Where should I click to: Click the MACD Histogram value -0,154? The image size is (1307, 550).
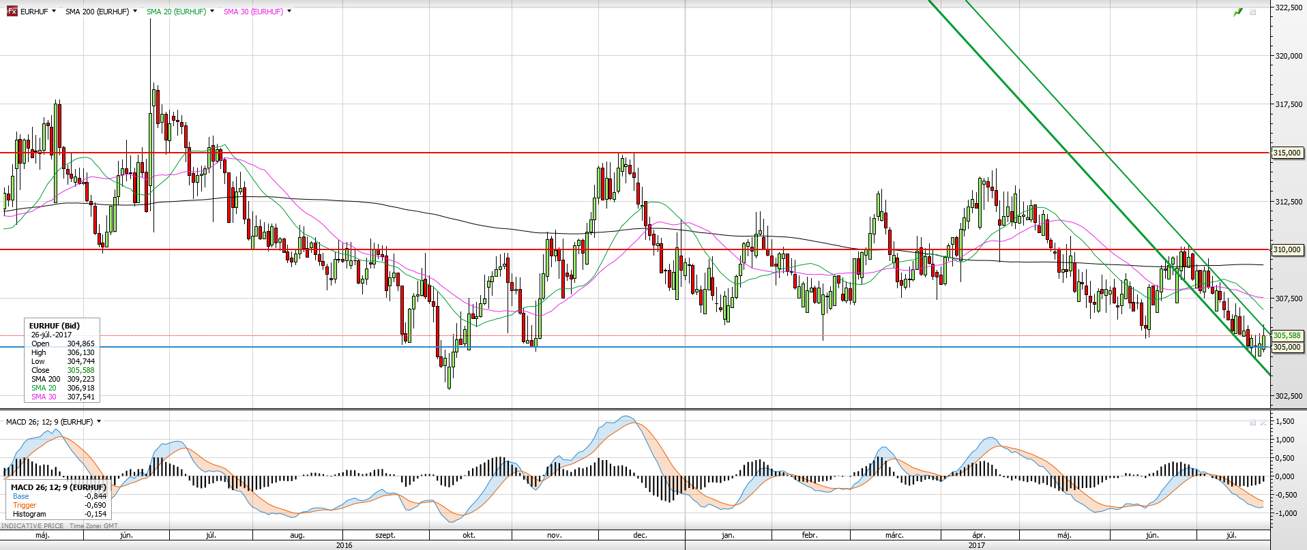[x=96, y=514]
